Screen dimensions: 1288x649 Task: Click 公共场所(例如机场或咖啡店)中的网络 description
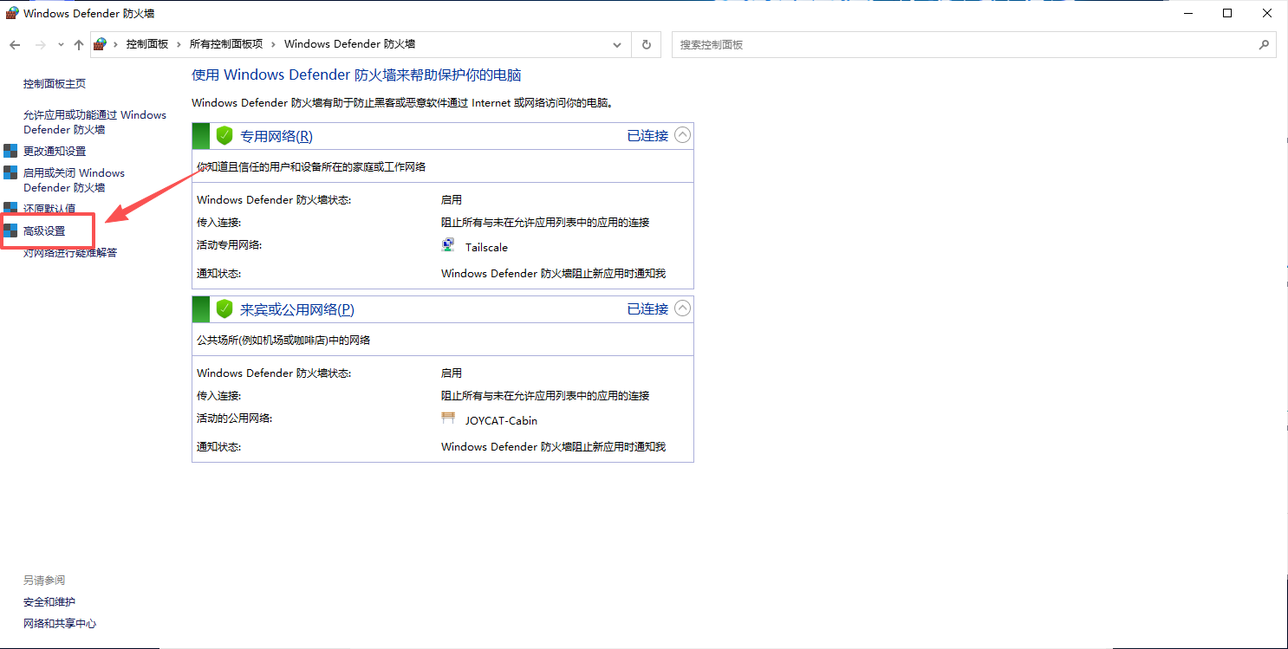click(x=283, y=341)
